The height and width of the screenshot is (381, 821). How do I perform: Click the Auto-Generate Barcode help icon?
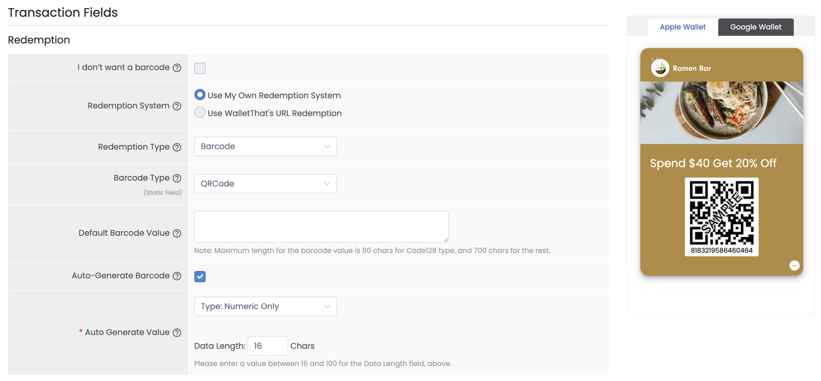tap(176, 276)
